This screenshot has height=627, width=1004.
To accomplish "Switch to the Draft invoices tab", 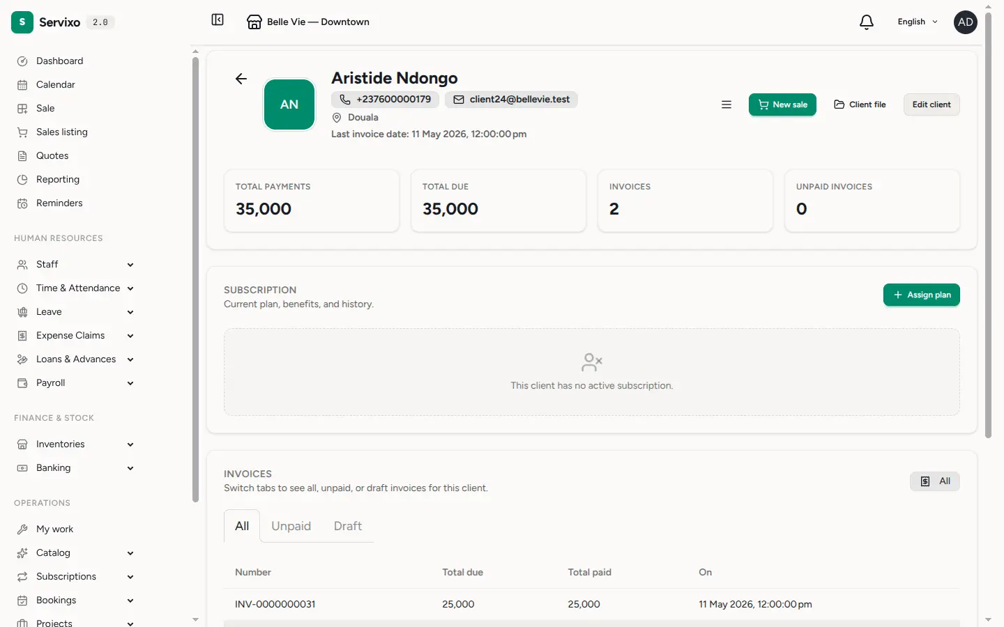I will coord(348,526).
